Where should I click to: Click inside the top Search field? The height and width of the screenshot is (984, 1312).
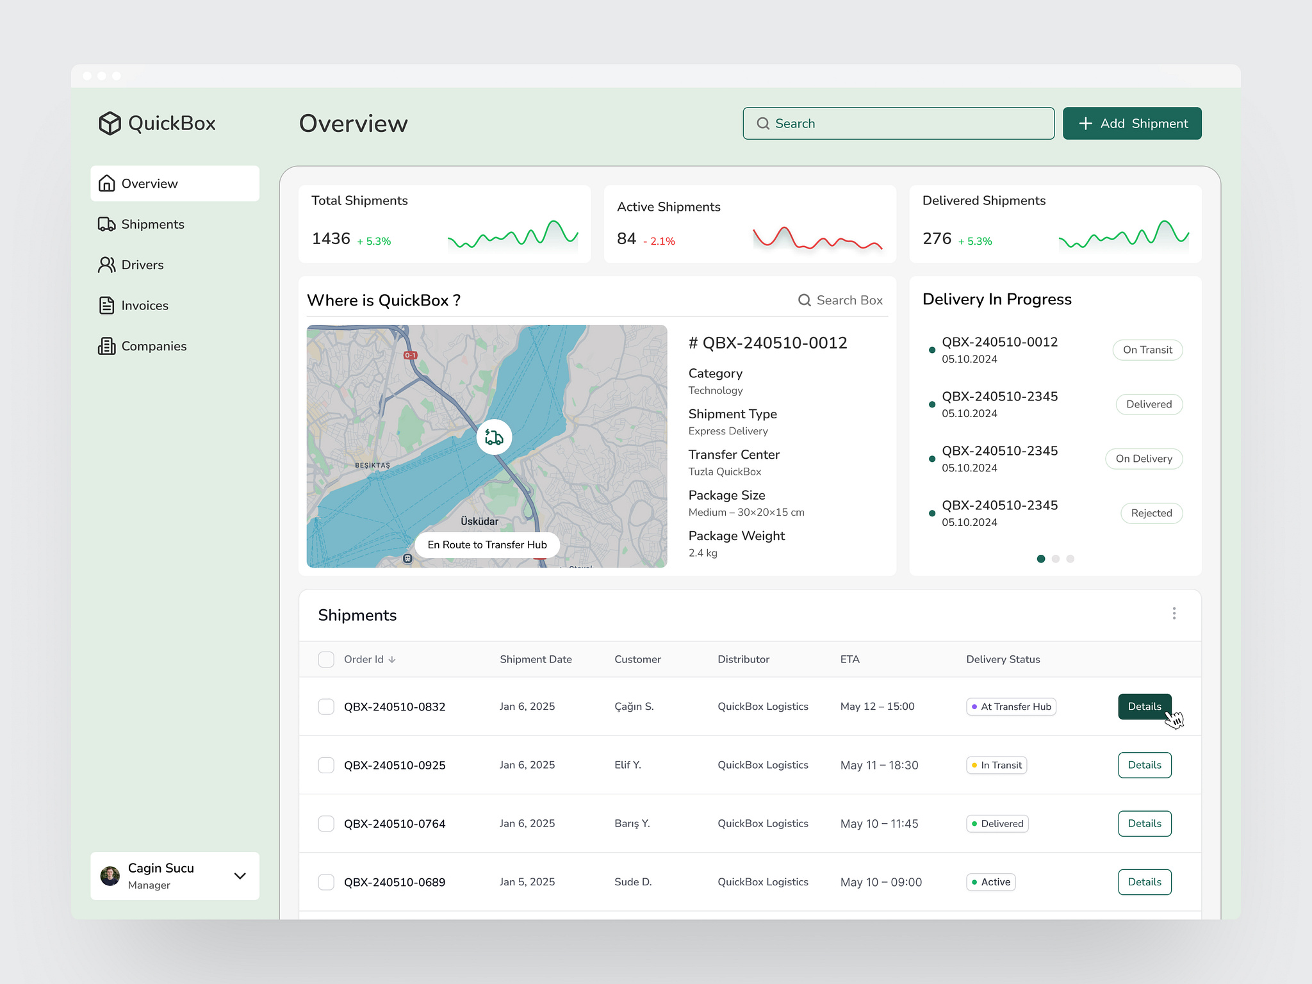click(x=897, y=123)
